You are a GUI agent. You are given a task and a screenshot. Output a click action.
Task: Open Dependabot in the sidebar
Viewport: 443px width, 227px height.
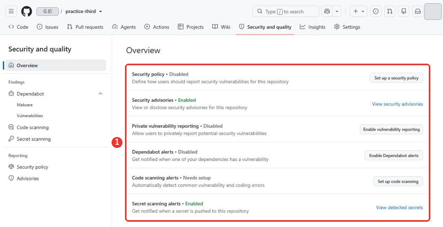[30, 94]
